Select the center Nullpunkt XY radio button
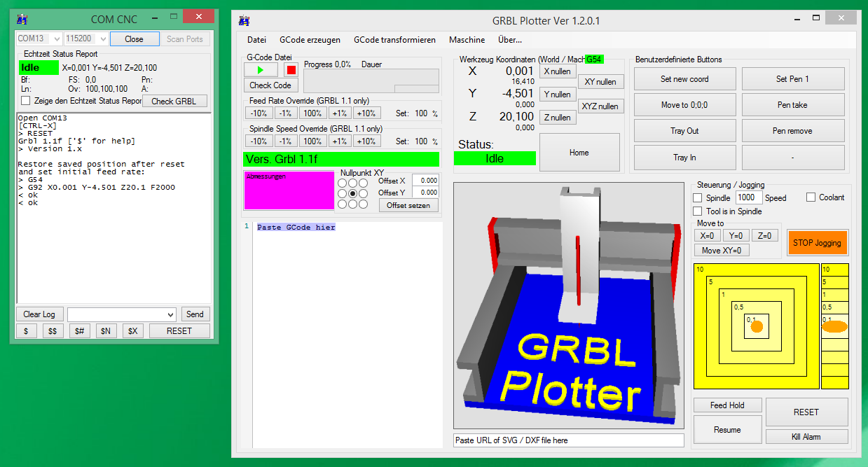The height and width of the screenshot is (467, 868). (352, 192)
